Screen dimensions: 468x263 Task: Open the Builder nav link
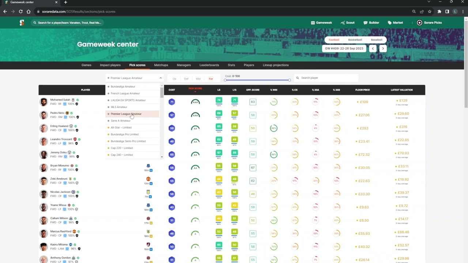(371, 23)
